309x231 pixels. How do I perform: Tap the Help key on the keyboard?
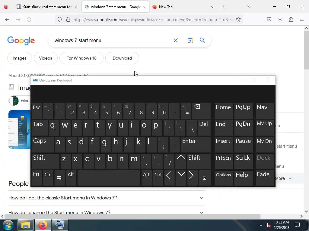click(x=244, y=178)
